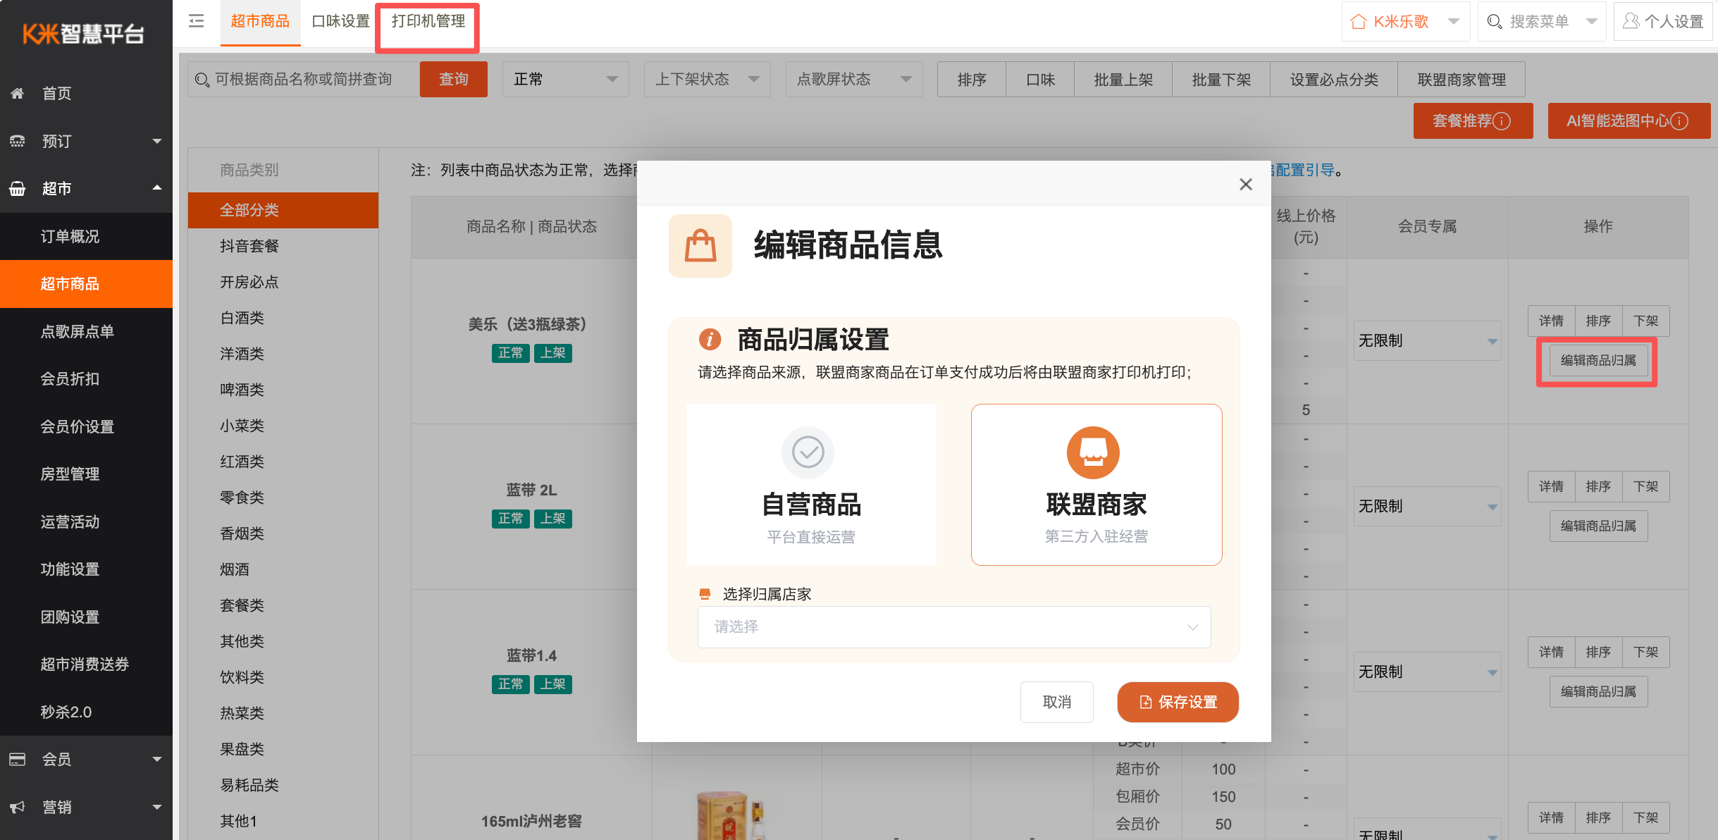Open the 正常 status filter dropdown

point(564,79)
